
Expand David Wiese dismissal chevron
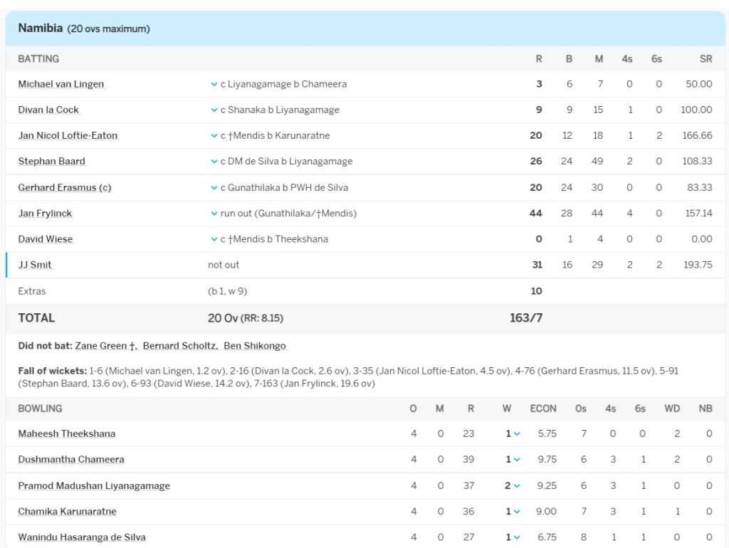click(214, 239)
